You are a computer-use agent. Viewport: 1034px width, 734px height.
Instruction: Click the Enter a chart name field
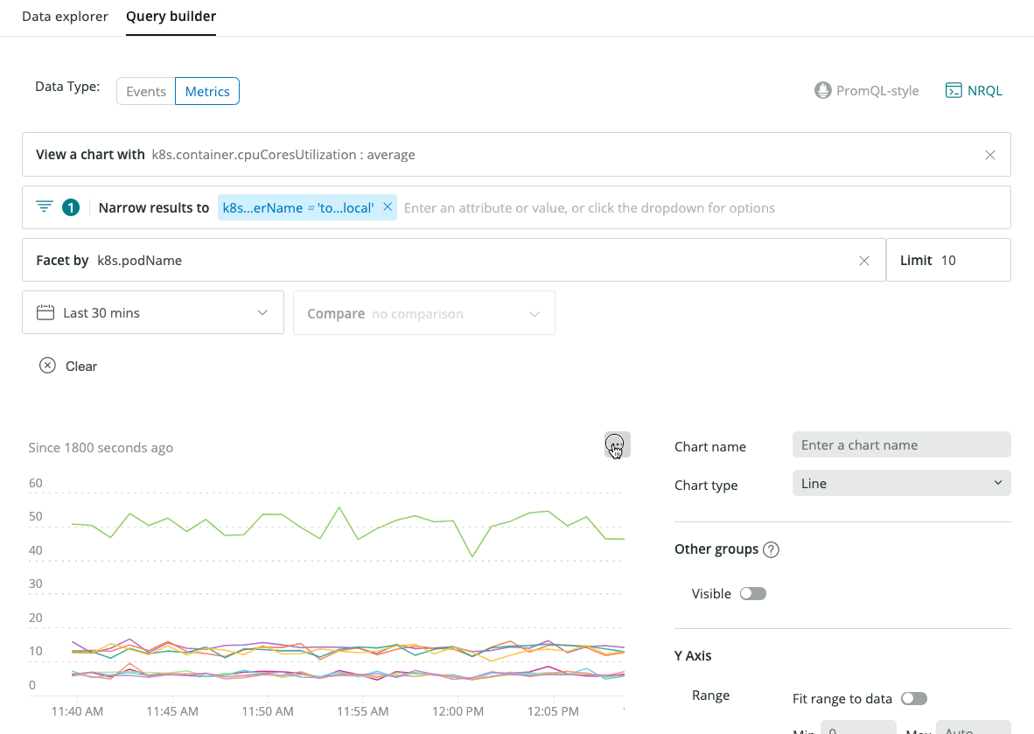click(x=901, y=445)
